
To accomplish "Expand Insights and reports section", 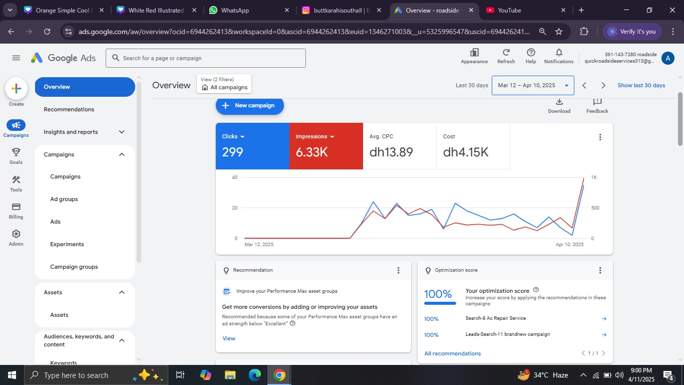I will (x=122, y=132).
